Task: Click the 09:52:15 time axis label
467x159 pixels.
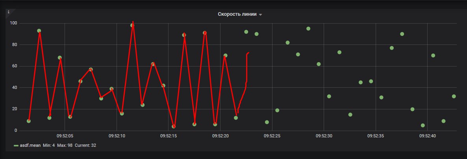Action: (168, 136)
